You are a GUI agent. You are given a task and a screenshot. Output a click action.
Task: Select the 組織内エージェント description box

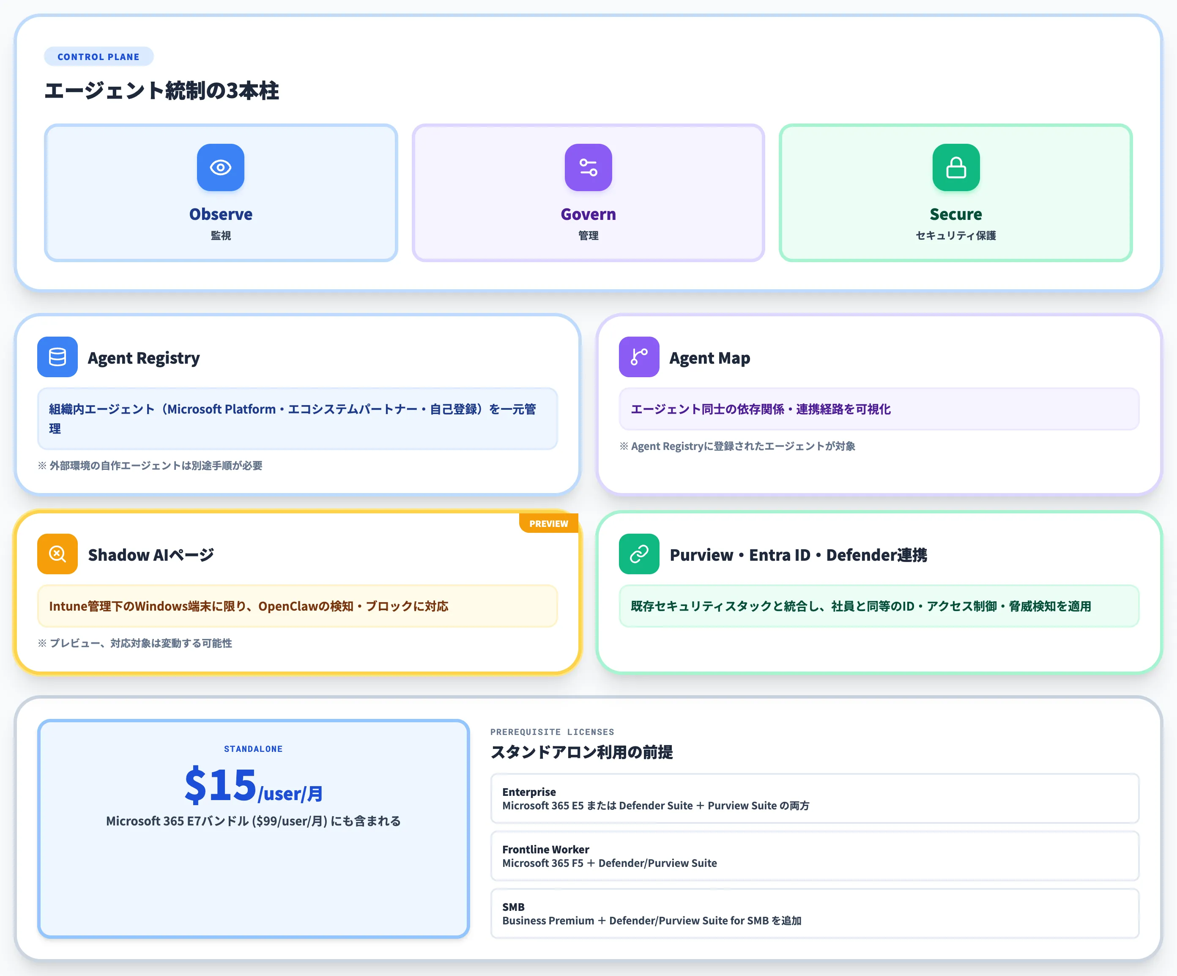click(298, 419)
